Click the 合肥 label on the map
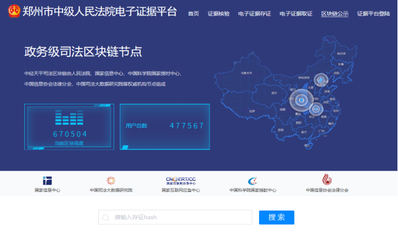Viewport: 398px width, 233px height. tap(326, 102)
